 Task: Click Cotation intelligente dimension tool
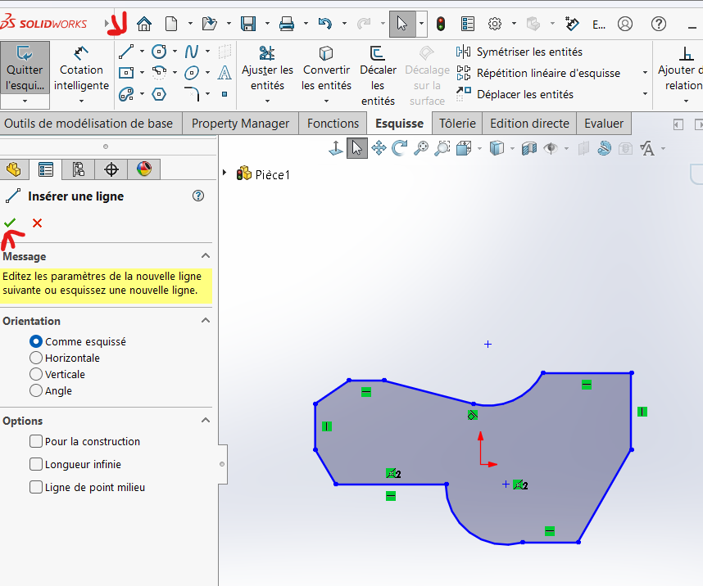coord(81,69)
